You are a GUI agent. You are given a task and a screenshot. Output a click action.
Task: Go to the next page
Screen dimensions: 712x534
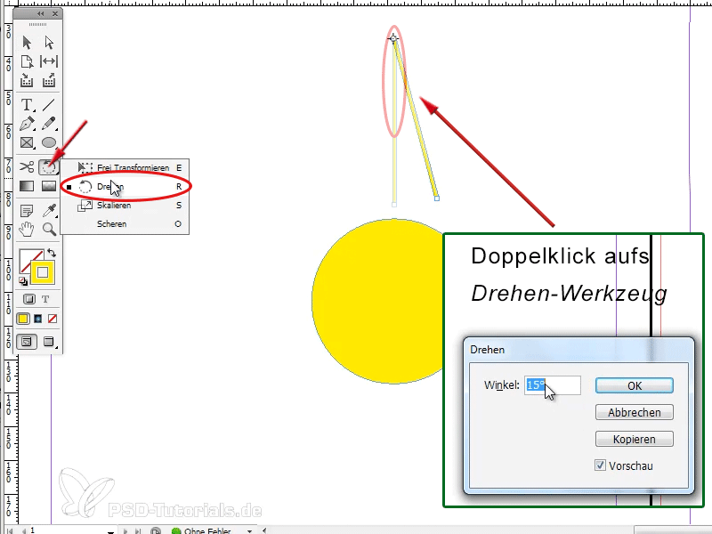tap(125, 530)
